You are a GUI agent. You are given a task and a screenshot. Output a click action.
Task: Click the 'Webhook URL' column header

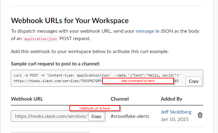click(27, 99)
